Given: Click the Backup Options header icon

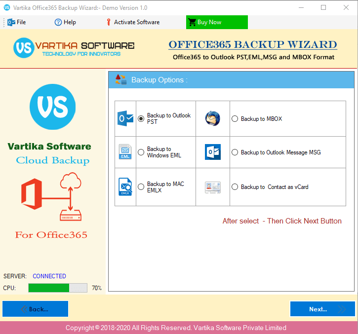Looking at the screenshot, I should [120, 79].
